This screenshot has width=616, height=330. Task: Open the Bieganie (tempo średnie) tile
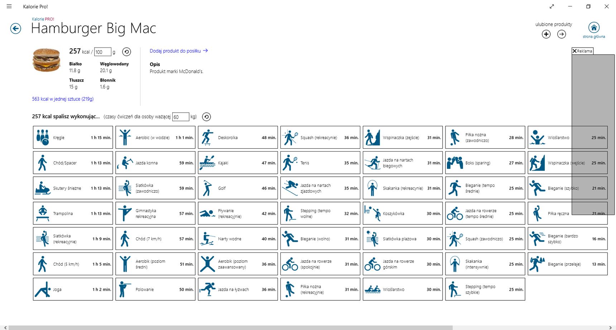click(x=485, y=188)
